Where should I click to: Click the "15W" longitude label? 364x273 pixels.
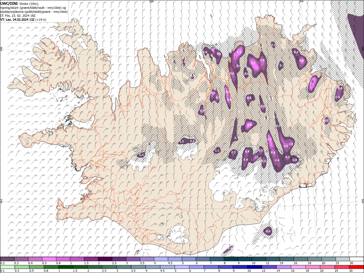tap(301, 1)
